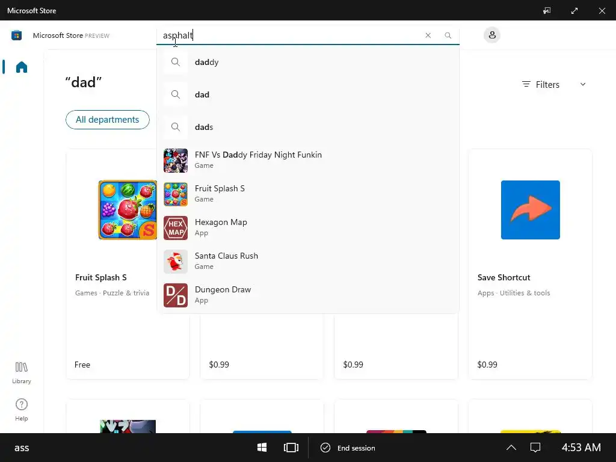Click the Save Shortcut title
Screen dimensions: 616x462
(x=504, y=277)
